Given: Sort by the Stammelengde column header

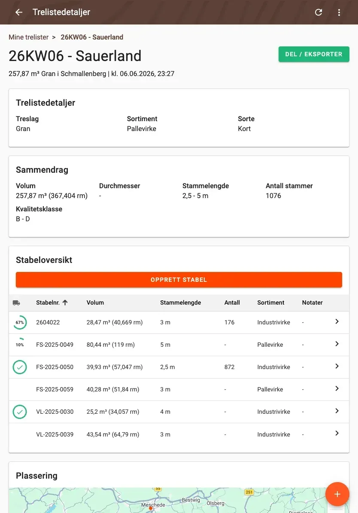Looking at the screenshot, I should tap(180, 302).
